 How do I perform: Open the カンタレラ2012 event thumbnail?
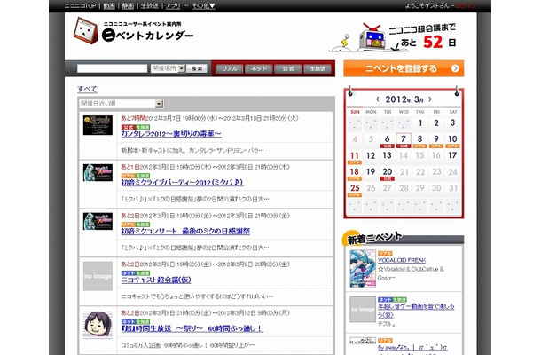[x=98, y=125]
